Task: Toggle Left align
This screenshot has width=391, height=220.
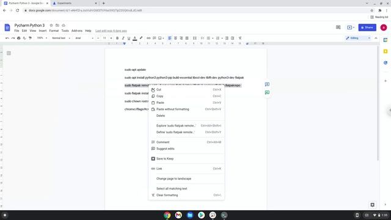Action: [x=170, y=38]
